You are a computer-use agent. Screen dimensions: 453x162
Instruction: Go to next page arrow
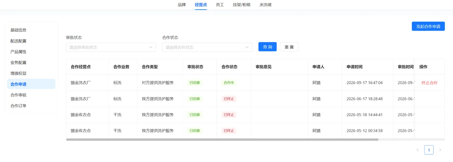pyautogui.click(x=440, y=150)
